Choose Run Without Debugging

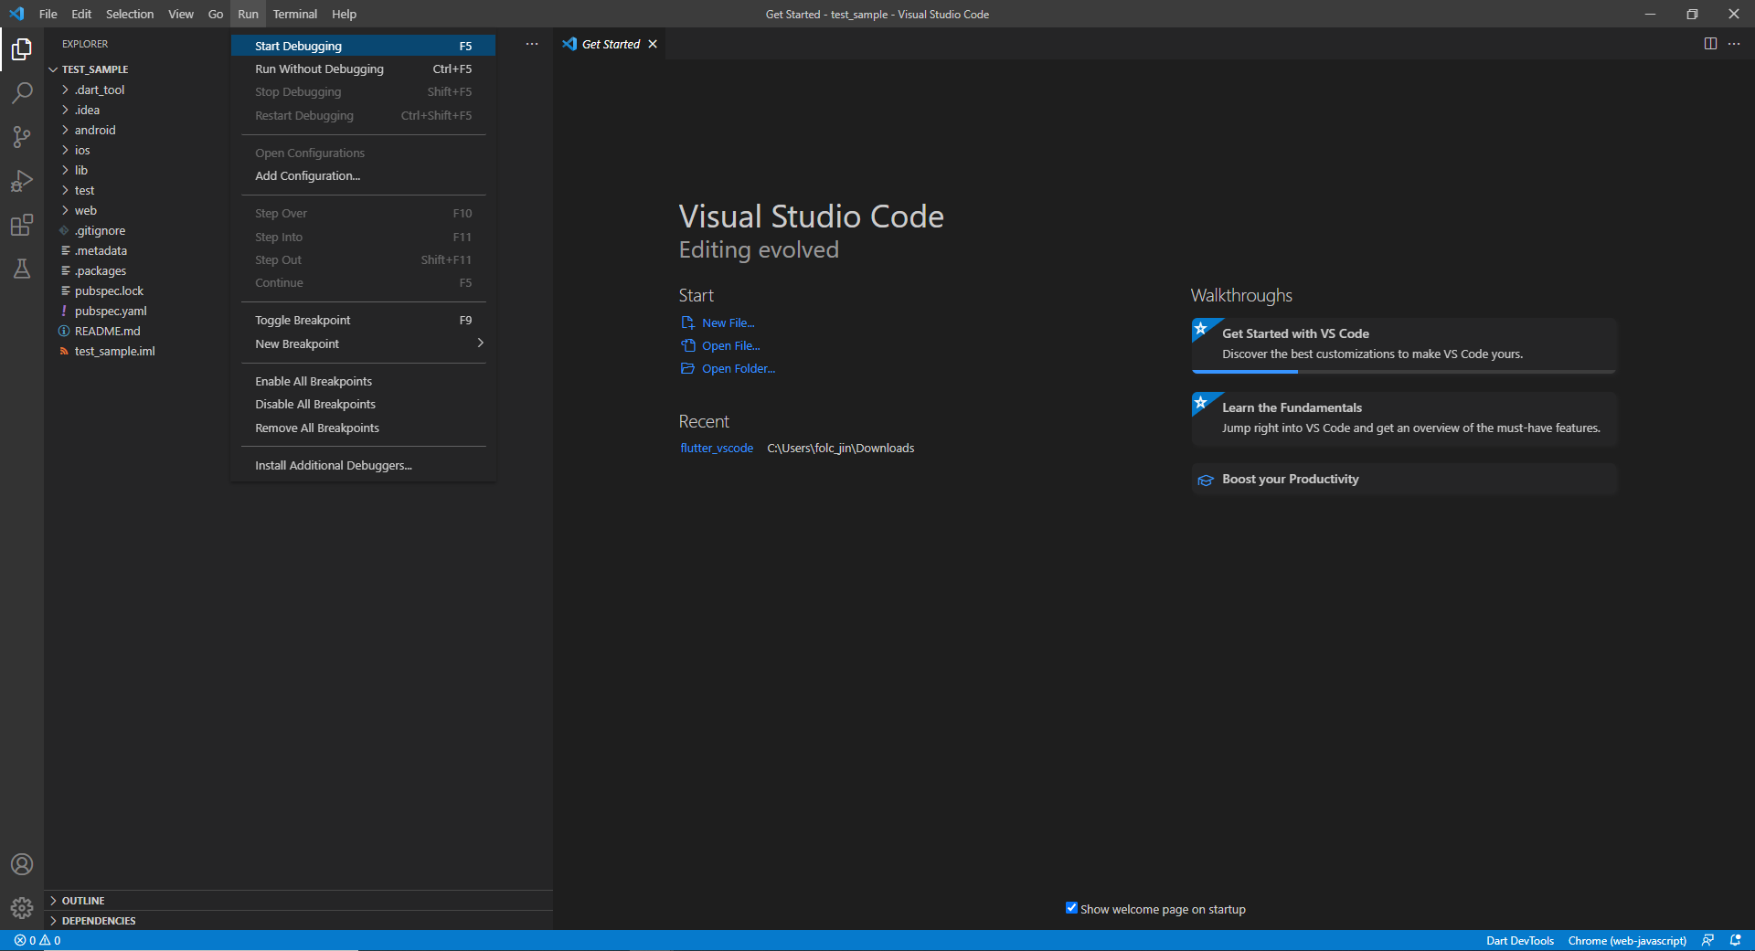[364, 69]
